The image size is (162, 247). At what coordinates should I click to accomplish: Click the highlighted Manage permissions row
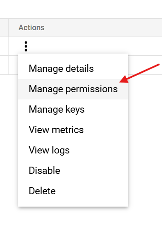73,89
